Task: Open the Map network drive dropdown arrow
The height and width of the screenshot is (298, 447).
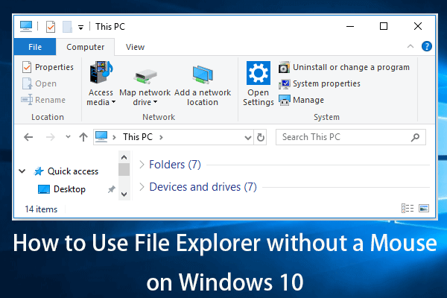Action: click(156, 102)
